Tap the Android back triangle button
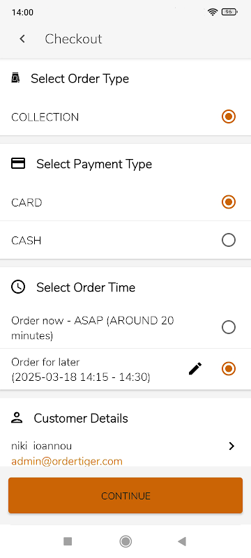 (x=182, y=541)
